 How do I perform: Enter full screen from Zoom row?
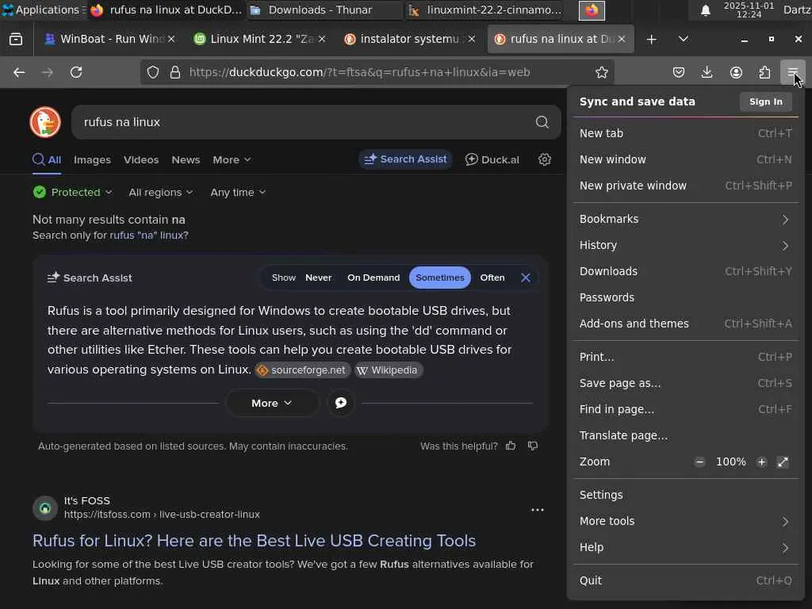coord(783,462)
